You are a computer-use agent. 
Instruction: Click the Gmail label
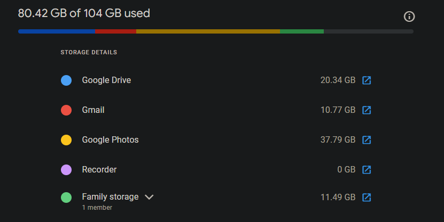[93, 110]
